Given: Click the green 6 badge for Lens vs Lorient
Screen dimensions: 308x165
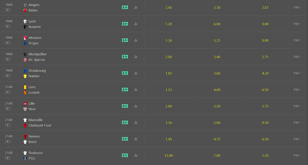Looking at the screenshot, I should click(125, 90).
